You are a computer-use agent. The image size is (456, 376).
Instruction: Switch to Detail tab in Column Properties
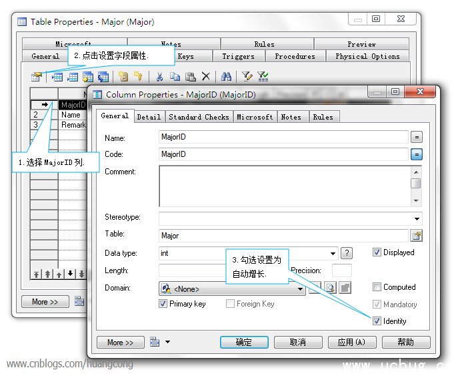(x=149, y=117)
